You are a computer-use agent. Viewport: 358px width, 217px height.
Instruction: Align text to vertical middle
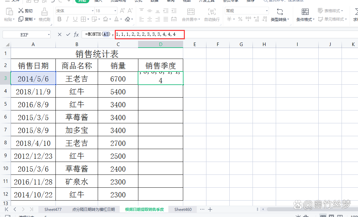tap(150, 11)
